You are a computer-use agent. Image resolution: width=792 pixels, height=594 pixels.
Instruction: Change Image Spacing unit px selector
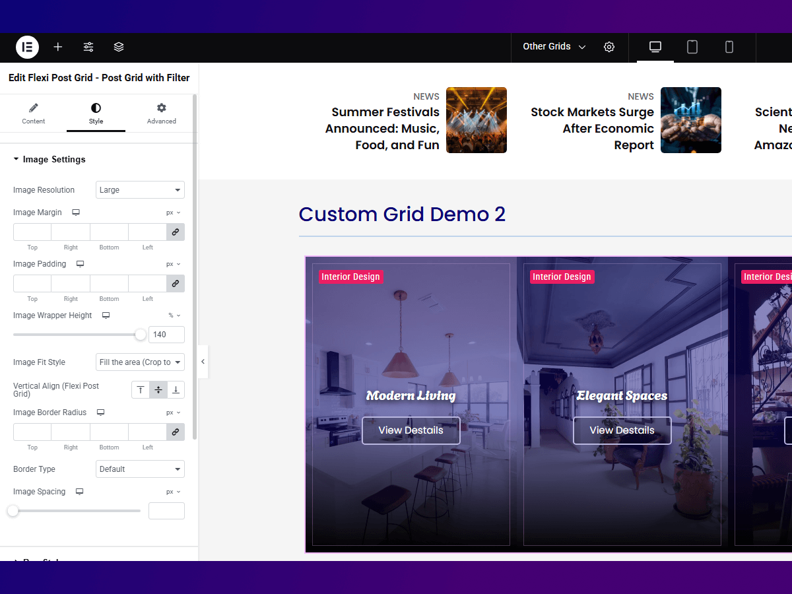174,492
